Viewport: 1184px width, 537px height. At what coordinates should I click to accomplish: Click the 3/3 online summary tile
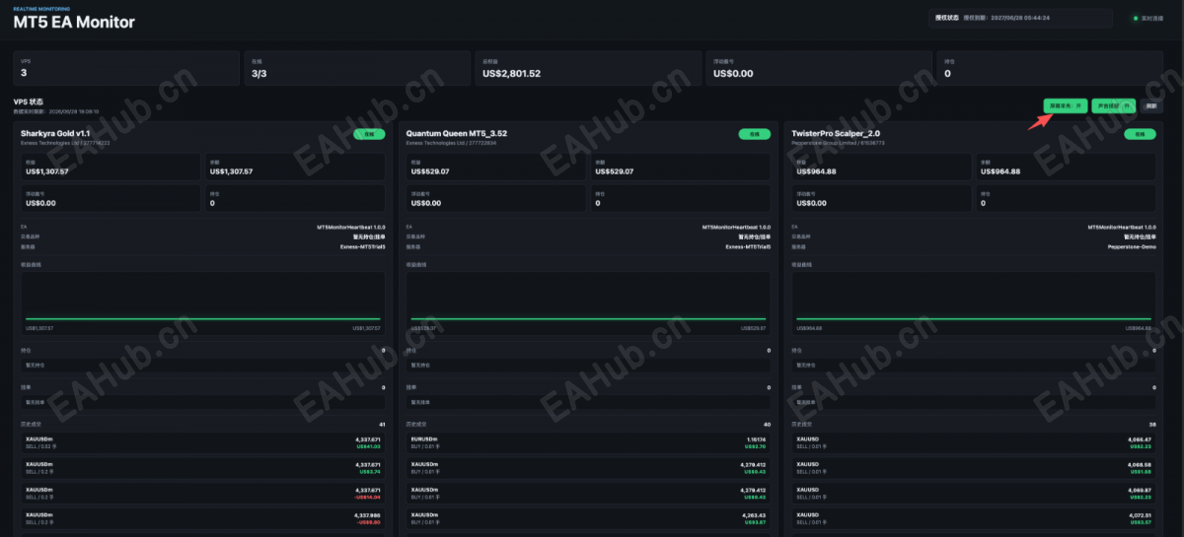pyautogui.click(x=357, y=68)
